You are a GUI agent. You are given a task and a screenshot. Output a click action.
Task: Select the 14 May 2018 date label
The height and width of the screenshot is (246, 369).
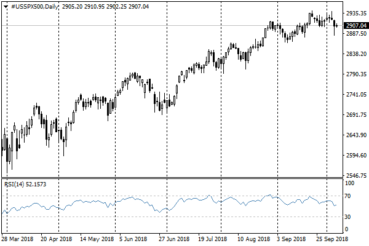(97, 239)
